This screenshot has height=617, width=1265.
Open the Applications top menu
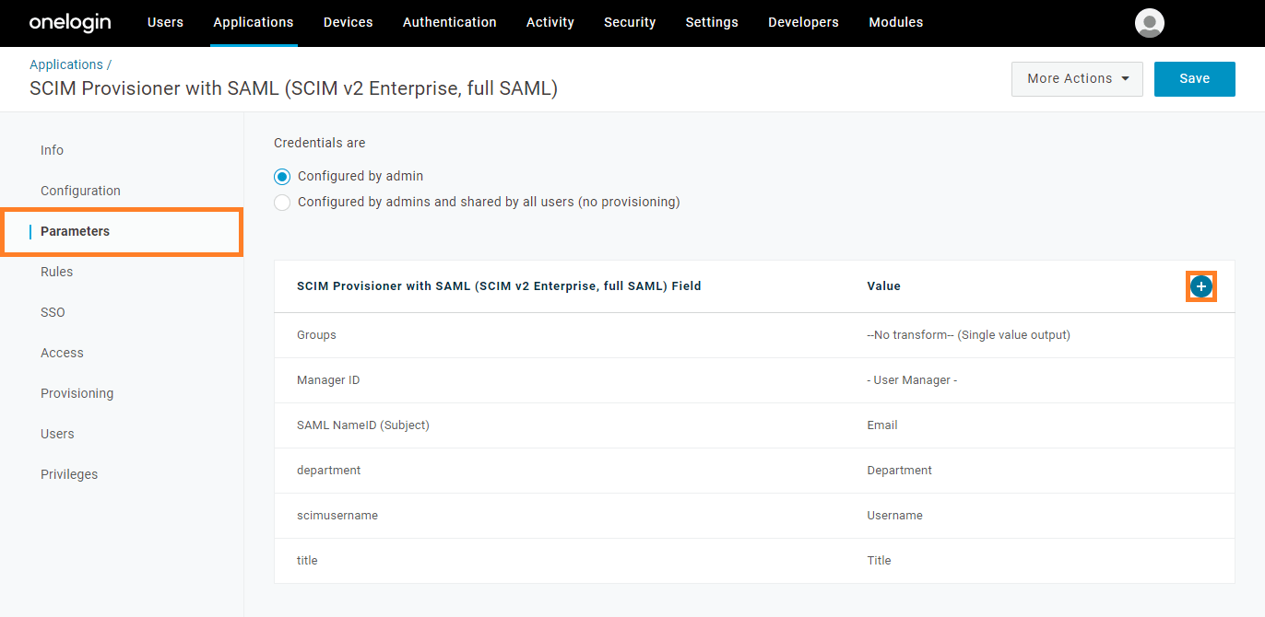pos(254,22)
